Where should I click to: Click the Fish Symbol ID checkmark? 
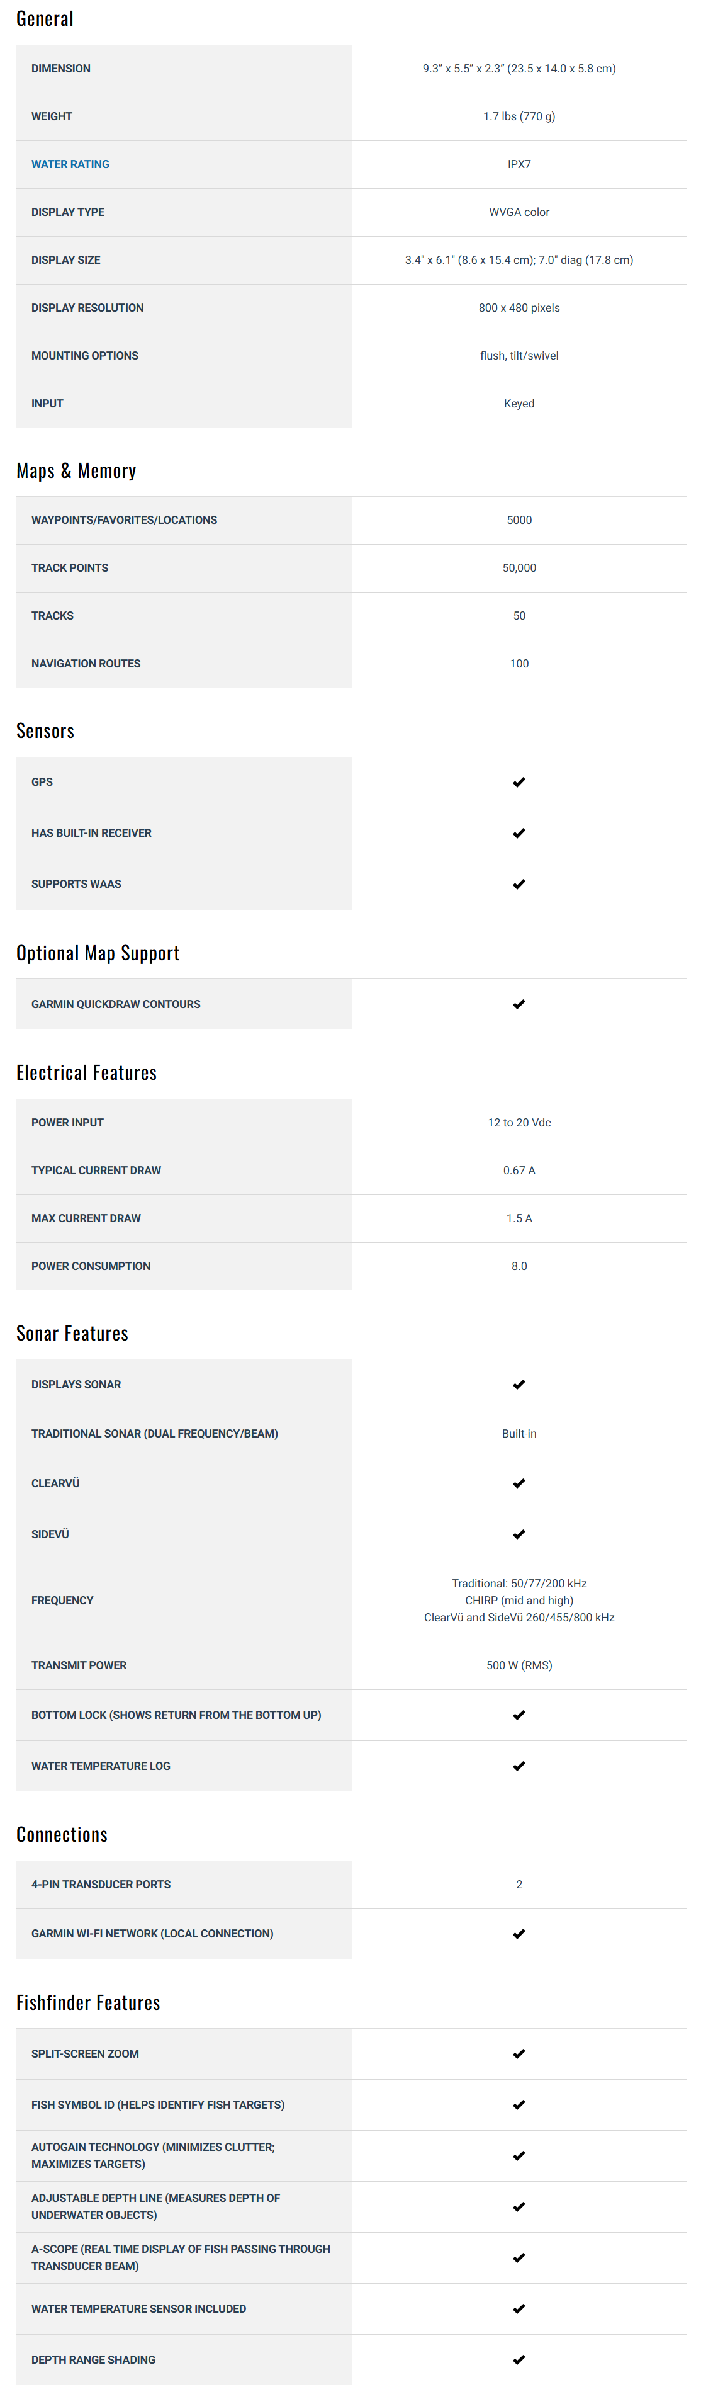(519, 2105)
